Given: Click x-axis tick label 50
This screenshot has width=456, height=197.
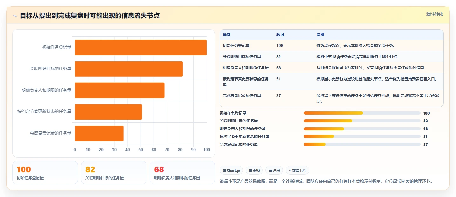Looking at the screenshot, I should point(140,150).
